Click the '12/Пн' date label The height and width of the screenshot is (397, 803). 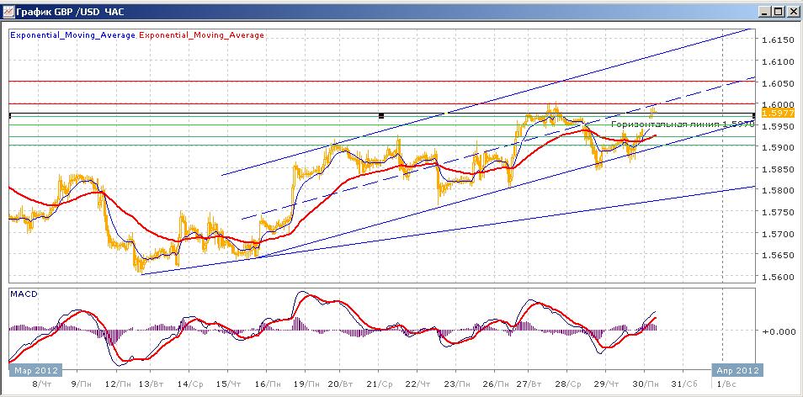[x=117, y=384]
